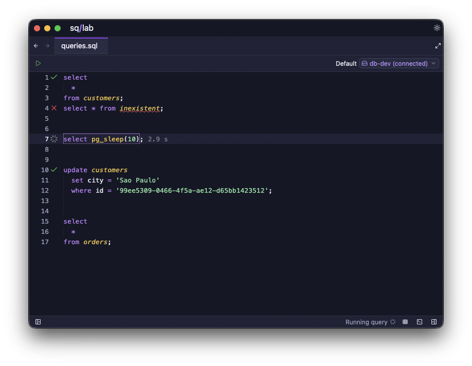
Task: Place the cursor in the pg_sleep(10) statement
Action: (x=101, y=139)
